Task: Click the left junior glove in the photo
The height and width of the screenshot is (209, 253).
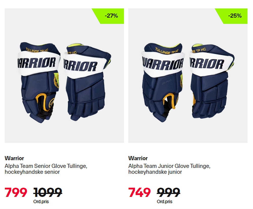Action: click(162, 82)
